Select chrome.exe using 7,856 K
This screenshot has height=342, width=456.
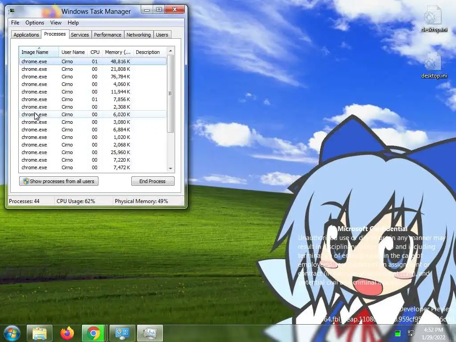pyautogui.click(x=93, y=99)
